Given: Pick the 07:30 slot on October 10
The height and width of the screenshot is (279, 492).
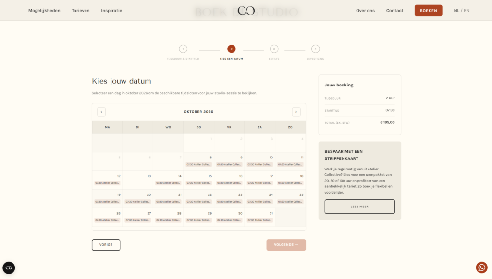Looking at the screenshot, I should tap(259, 164).
